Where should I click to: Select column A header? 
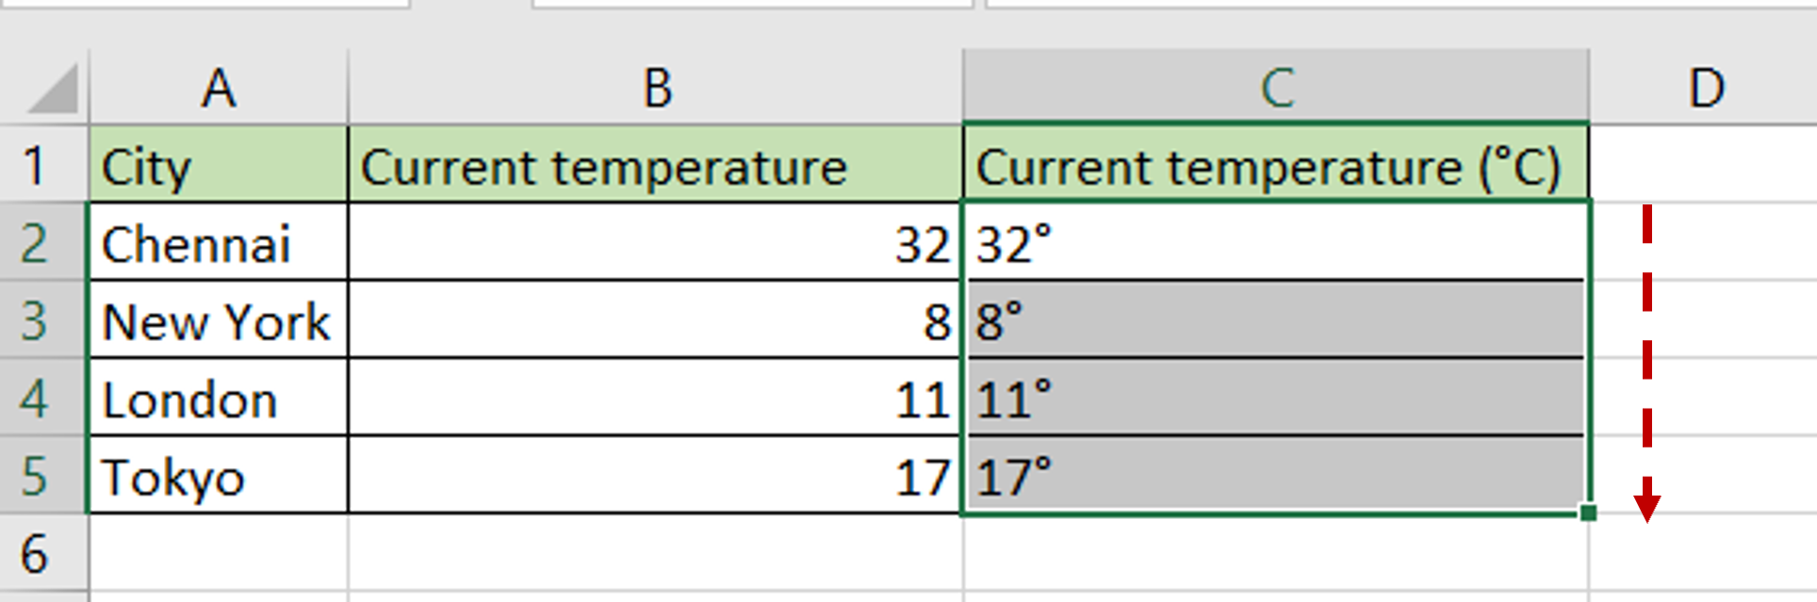tap(219, 89)
